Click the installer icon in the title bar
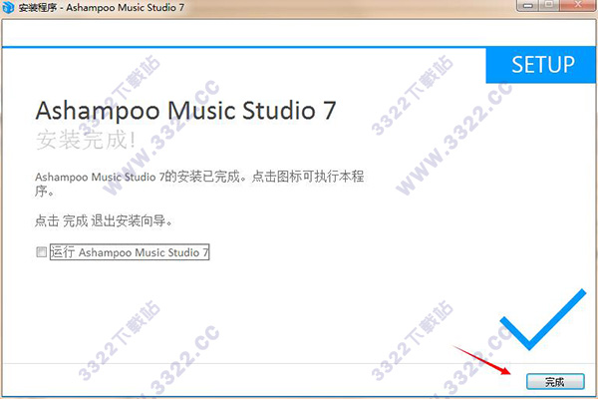 coord(8,7)
